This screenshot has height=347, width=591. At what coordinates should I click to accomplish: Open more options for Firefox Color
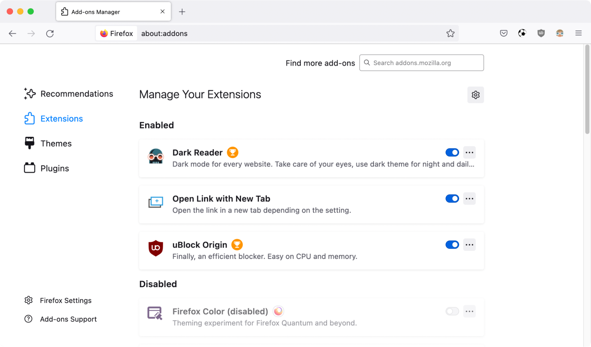pyautogui.click(x=469, y=311)
